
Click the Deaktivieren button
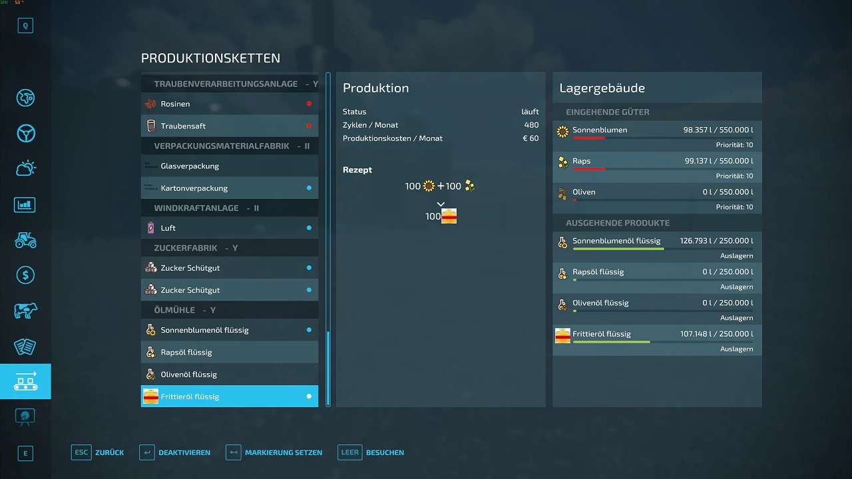click(175, 452)
